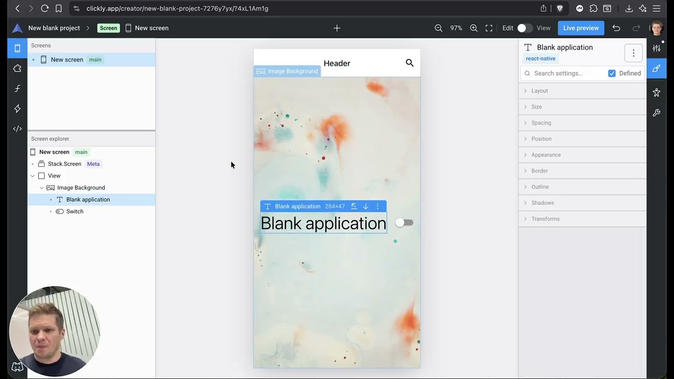Expand the Spacing section
Viewport: 674px width, 379px height.
tap(582, 123)
